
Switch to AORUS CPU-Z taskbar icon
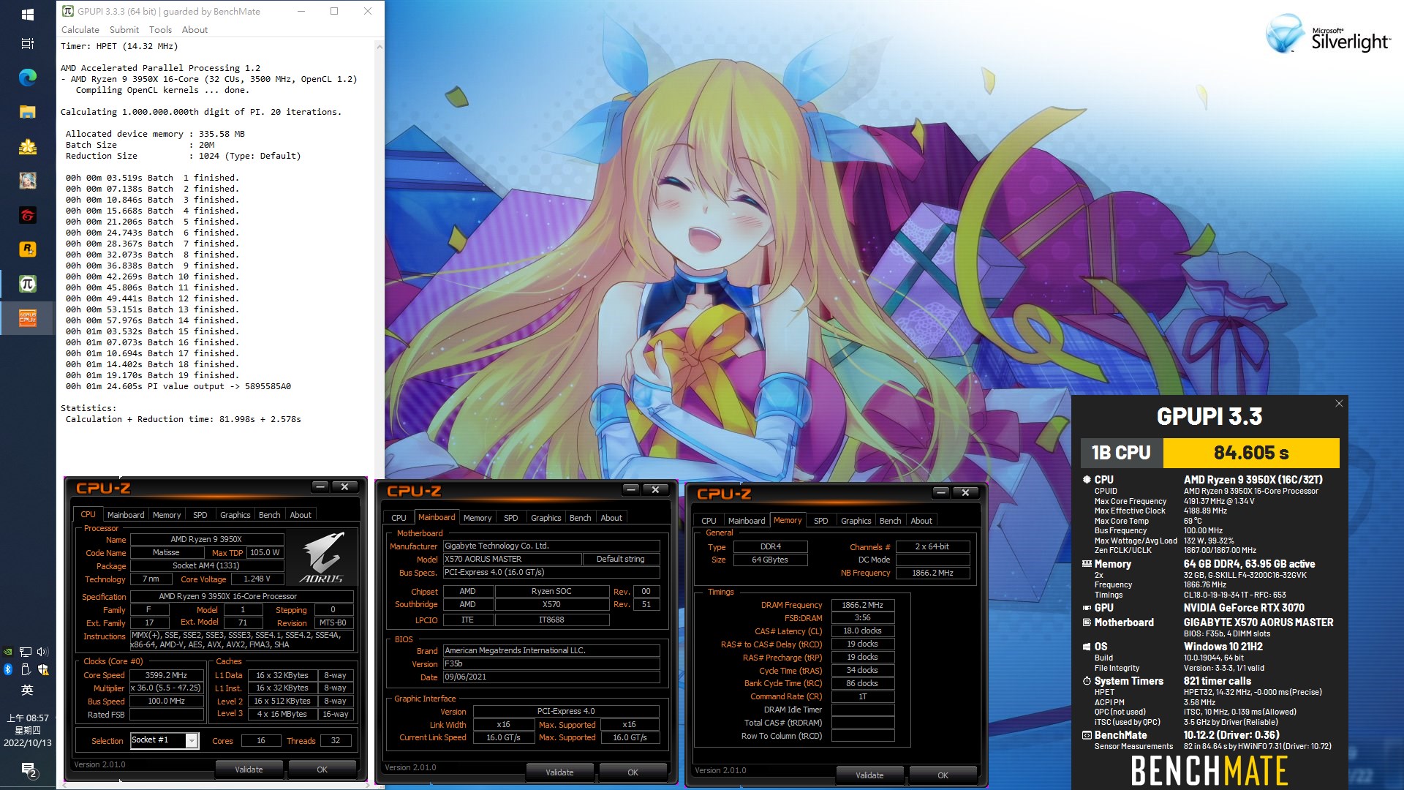pyautogui.click(x=27, y=318)
